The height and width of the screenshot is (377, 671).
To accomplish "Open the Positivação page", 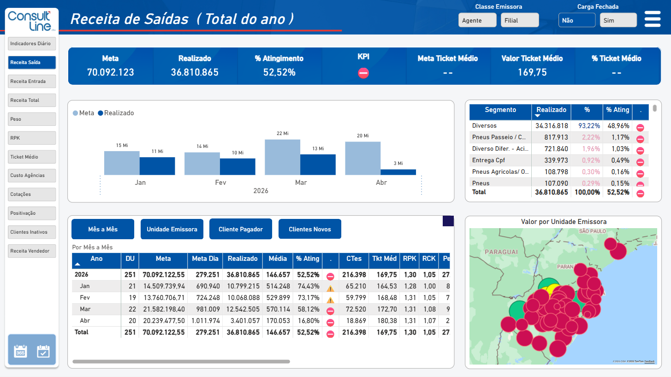I will [x=32, y=213].
